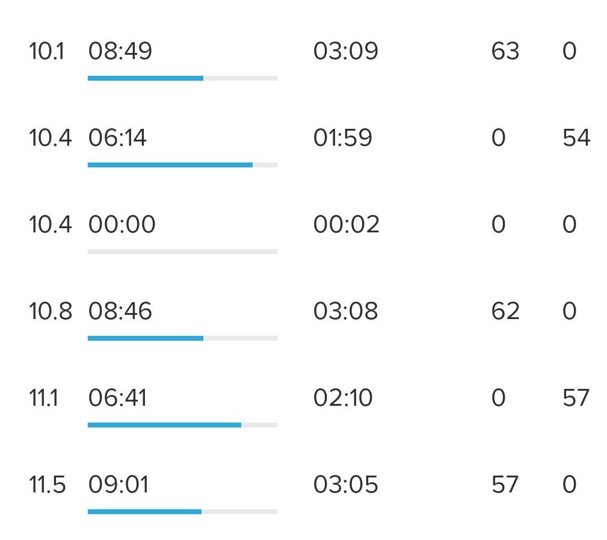607x540 pixels.
Task: Click the 03:05 time value
Action: 345,485
